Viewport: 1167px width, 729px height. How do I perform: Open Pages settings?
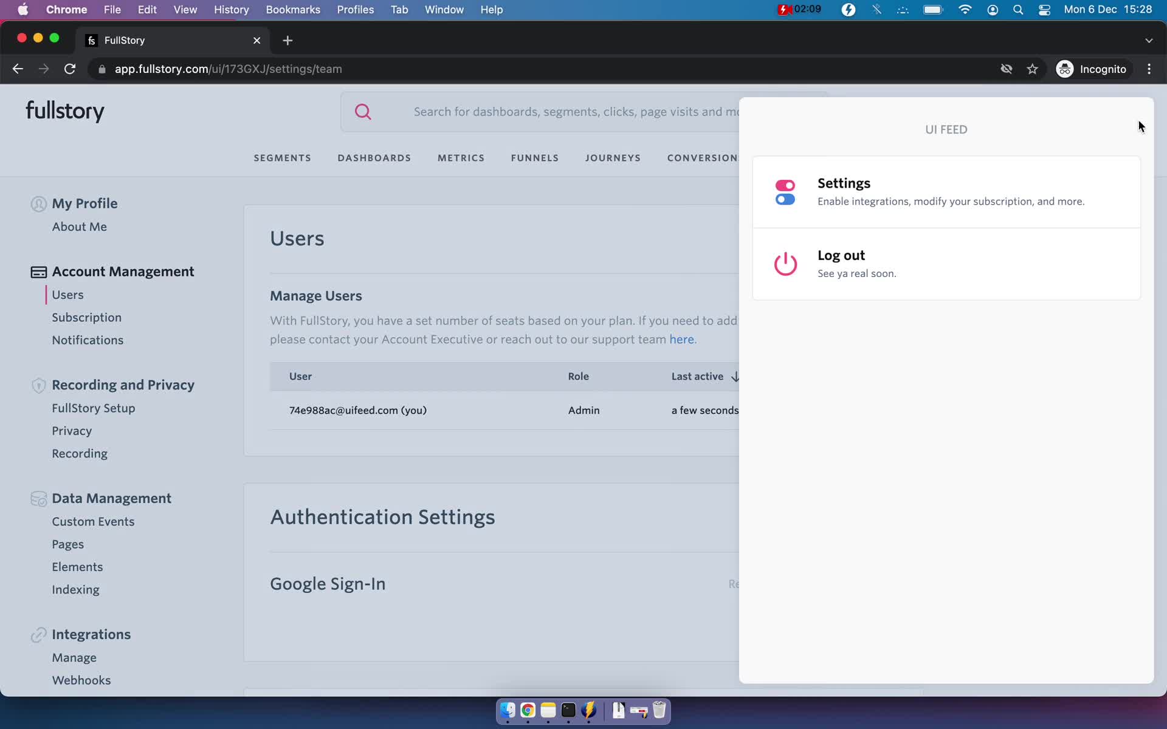(68, 544)
